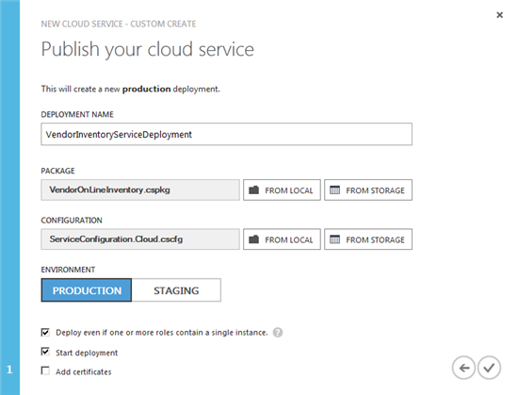Image resolution: width=518 pixels, height=395 pixels.
Task: Confirm with the checkmark circle icon
Action: tap(489, 368)
